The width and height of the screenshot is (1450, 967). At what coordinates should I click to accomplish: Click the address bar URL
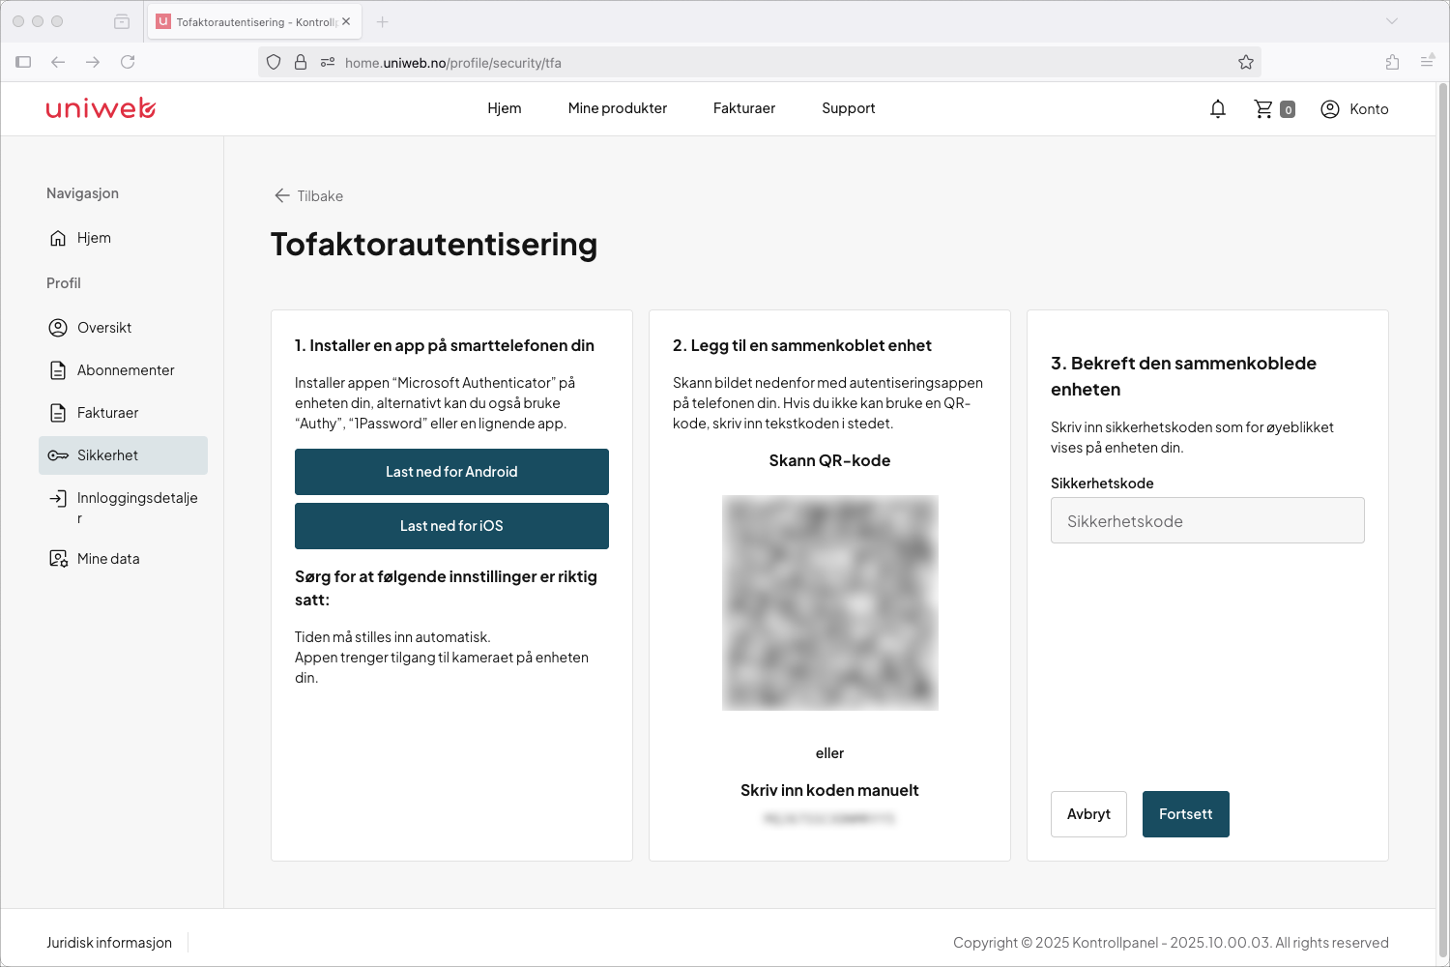453,63
